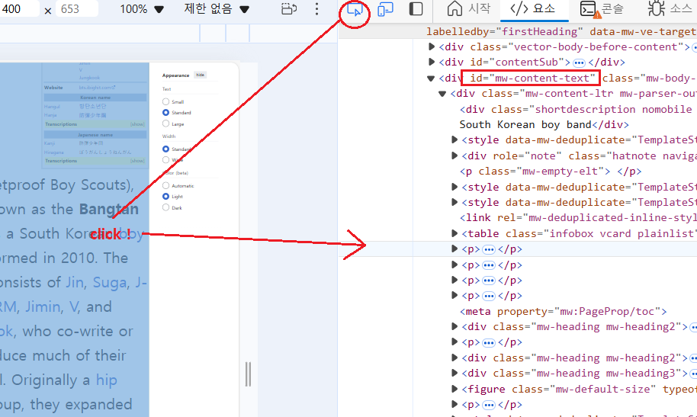Image resolution: width=697 pixels, height=417 pixels.
Task: Select the Light color radio
Action: tap(165, 196)
